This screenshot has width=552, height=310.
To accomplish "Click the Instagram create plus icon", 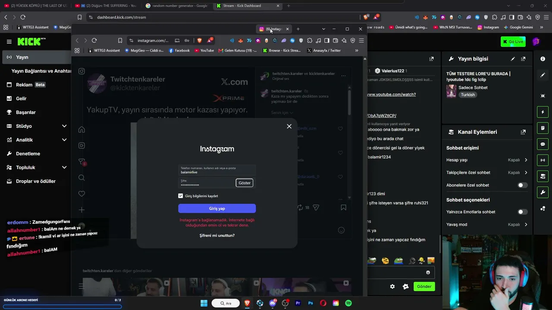I will pyautogui.click(x=82, y=210).
